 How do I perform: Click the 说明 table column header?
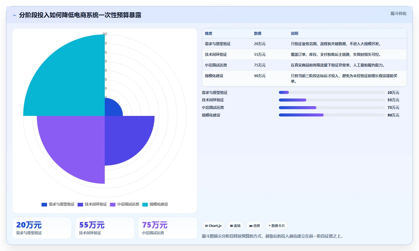(295, 34)
